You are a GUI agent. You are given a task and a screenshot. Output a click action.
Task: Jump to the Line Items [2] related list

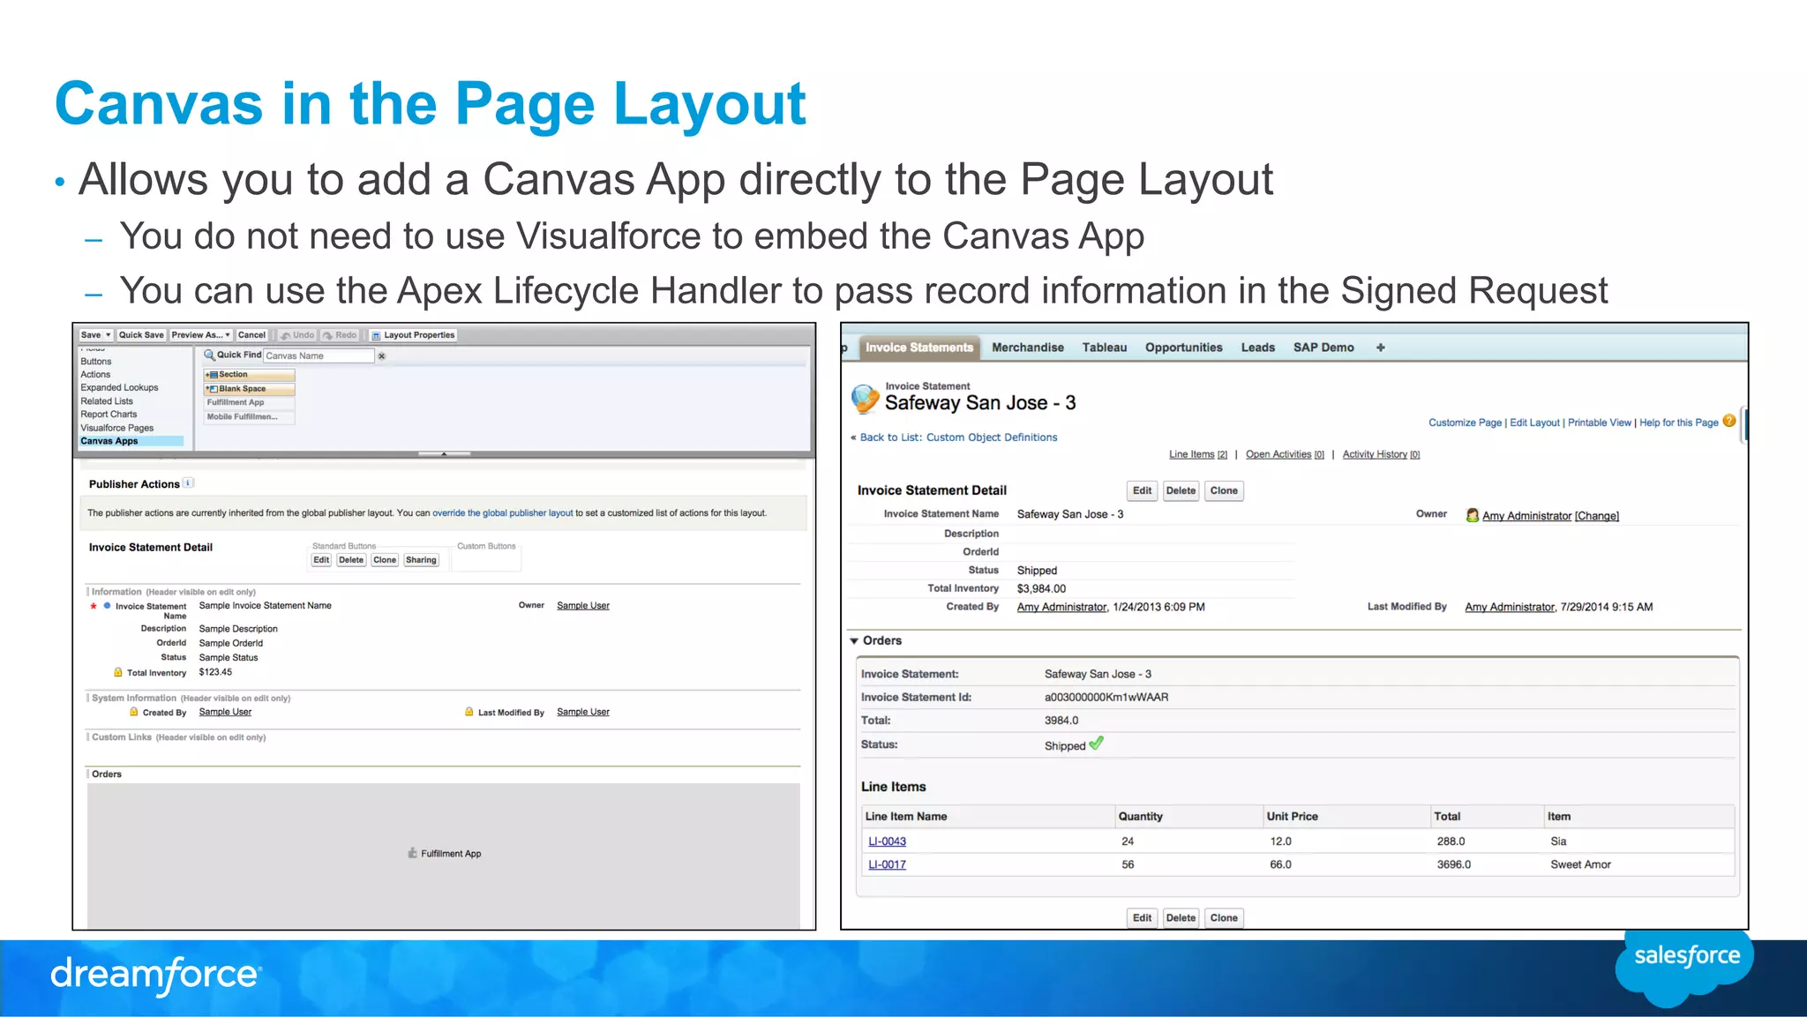point(1198,455)
